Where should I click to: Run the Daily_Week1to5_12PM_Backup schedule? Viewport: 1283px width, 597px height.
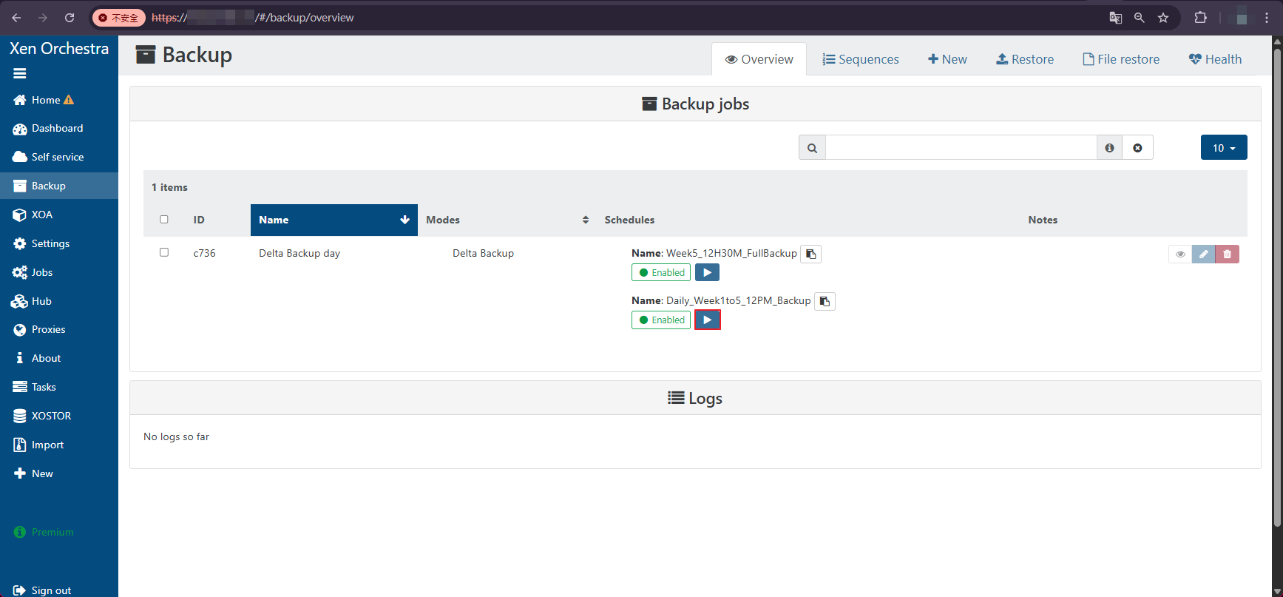click(708, 320)
